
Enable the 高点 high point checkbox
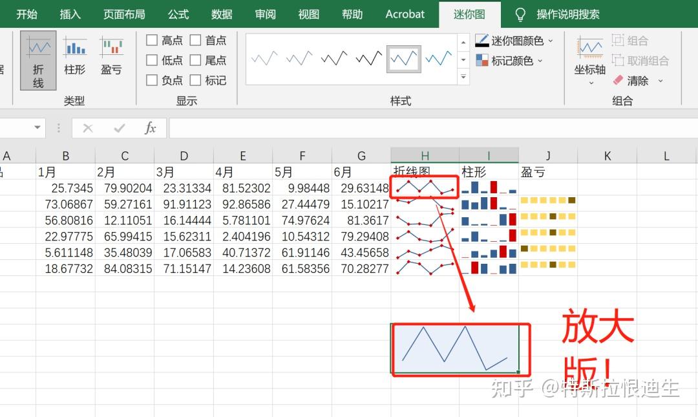pos(152,40)
